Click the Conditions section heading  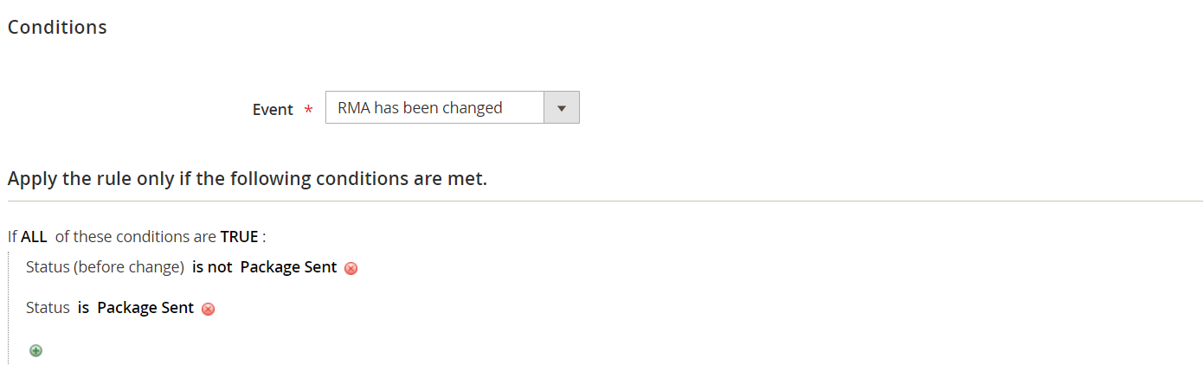click(57, 27)
